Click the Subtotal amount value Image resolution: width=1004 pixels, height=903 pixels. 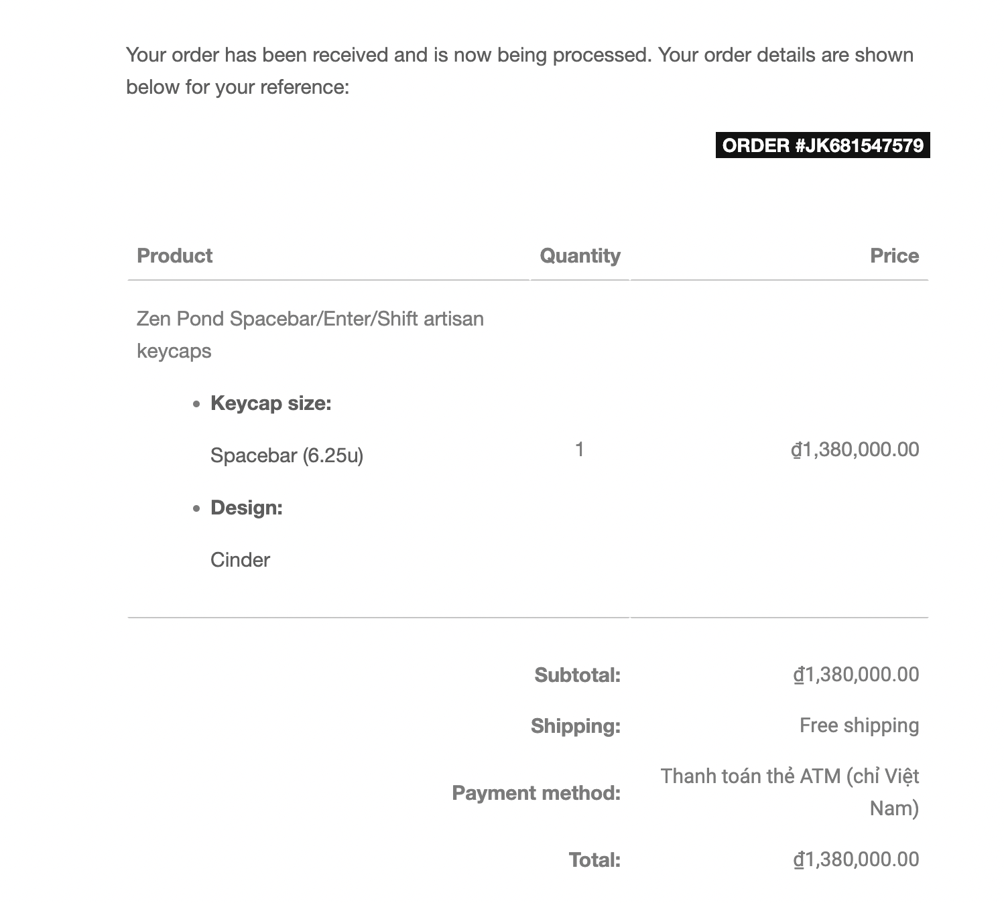pos(856,675)
